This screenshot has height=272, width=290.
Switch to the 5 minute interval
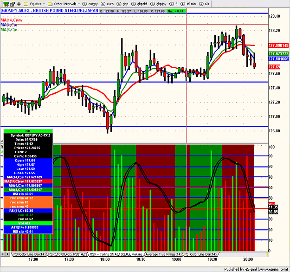174,4
